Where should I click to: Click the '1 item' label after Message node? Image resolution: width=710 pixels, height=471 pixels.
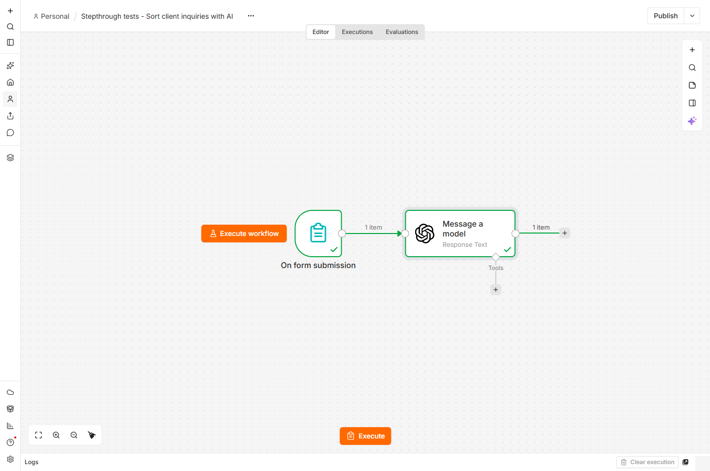coord(541,227)
